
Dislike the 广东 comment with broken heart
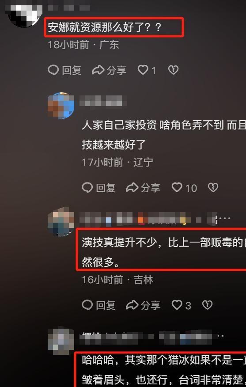coord(173,70)
